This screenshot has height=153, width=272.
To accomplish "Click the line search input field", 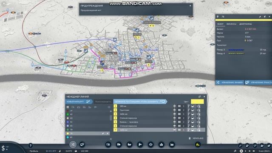I will (x=103, y=102).
